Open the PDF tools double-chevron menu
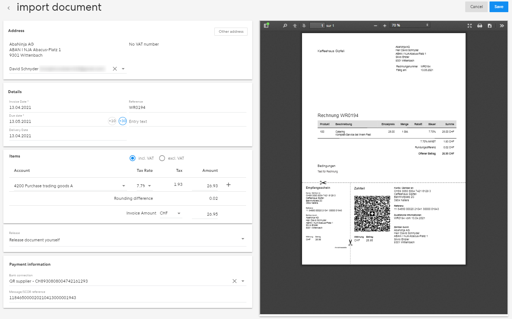 click(502, 26)
